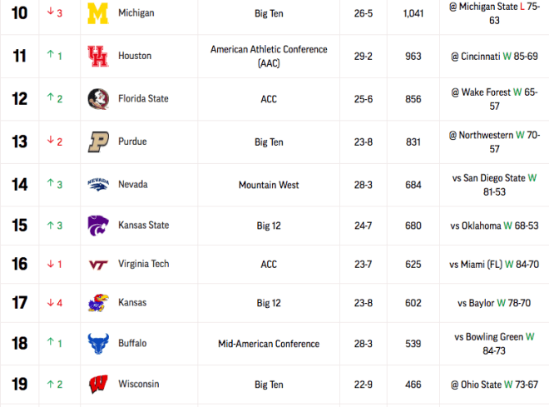Click the Michigan block M logo

point(98,13)
